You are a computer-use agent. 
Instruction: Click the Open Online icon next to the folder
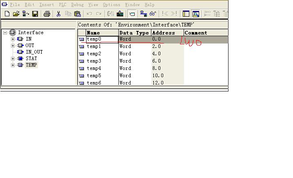(x=26, y=13)
